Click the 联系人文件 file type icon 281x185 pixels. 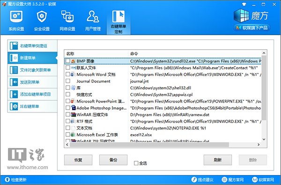pos(73,67)
